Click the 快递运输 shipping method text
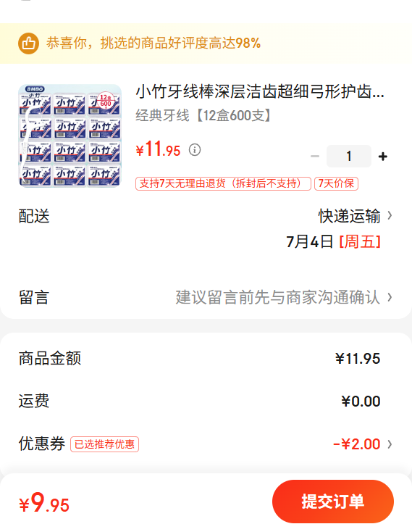The height and width of the screenshot is (524, 412). [x=349, y=216]
